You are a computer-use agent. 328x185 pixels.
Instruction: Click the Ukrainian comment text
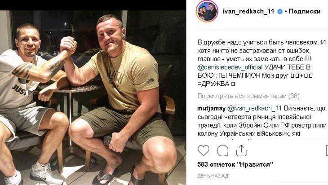coord(262,121)
